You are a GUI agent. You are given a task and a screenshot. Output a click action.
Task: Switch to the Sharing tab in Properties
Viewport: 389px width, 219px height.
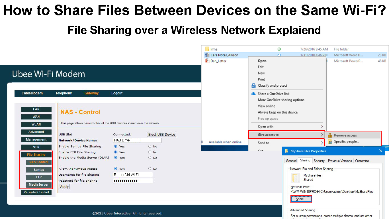tap(305, 160)
